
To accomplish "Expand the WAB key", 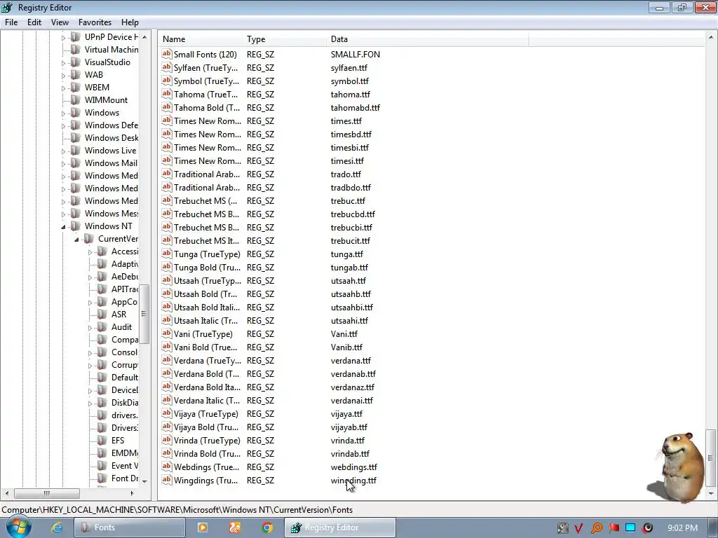I will pyautogui.click(x=64, y=75).
